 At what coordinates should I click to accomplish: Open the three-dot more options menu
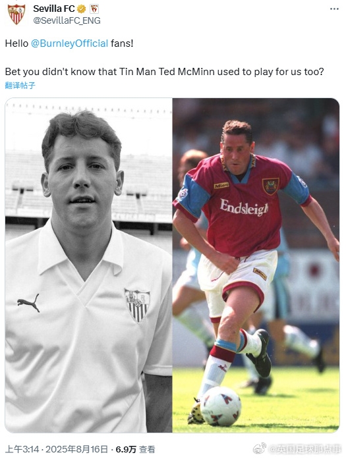(x=334, y=9)
